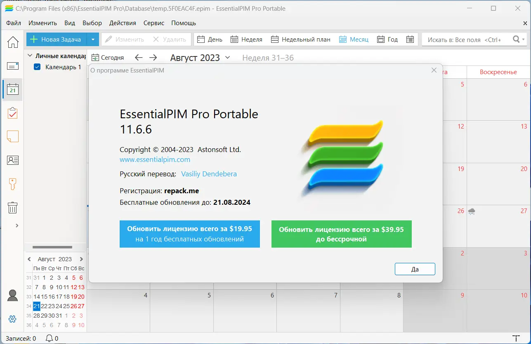The height and width of the screenshot is (344, 531).
Task: Click the search magnifier icon
Action: point(515,39)
